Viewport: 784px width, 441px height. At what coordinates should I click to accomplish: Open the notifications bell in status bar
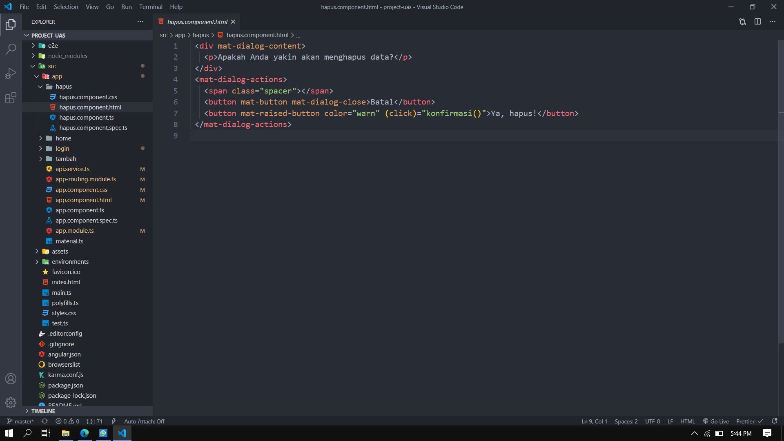(775, 421)
